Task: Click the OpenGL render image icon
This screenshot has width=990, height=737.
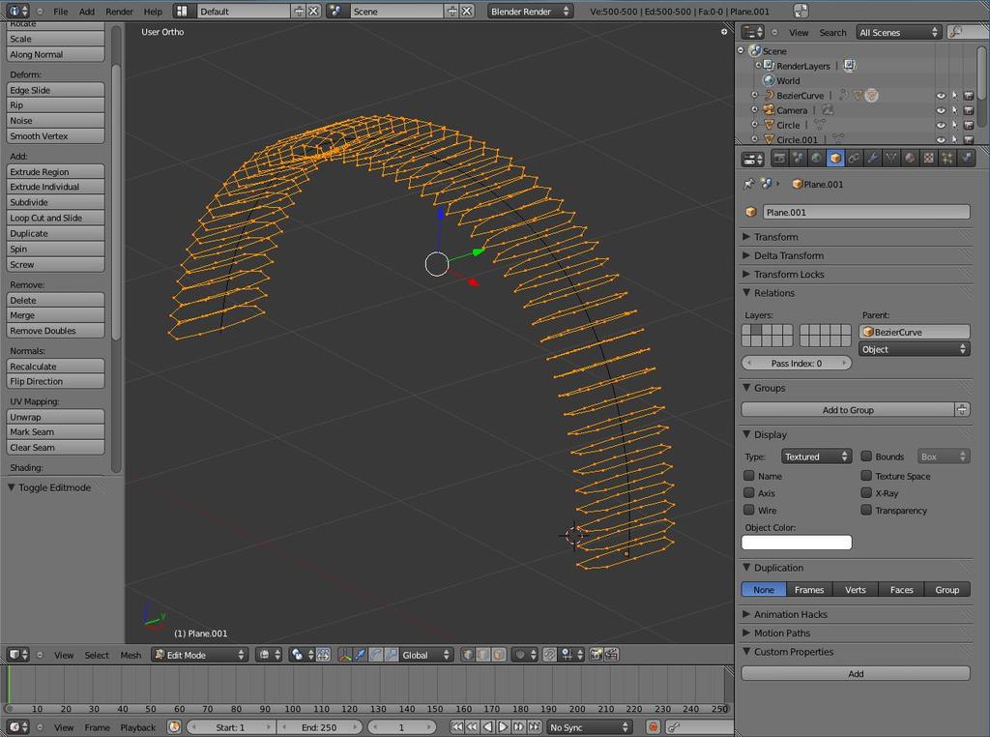Action: click(x=596, y=655)
